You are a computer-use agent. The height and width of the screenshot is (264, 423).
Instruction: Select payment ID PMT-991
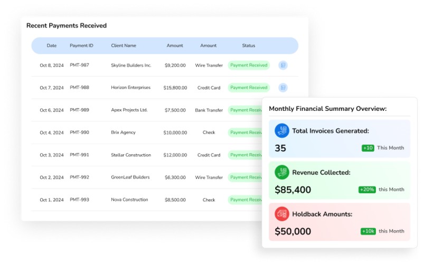point(79,155)
